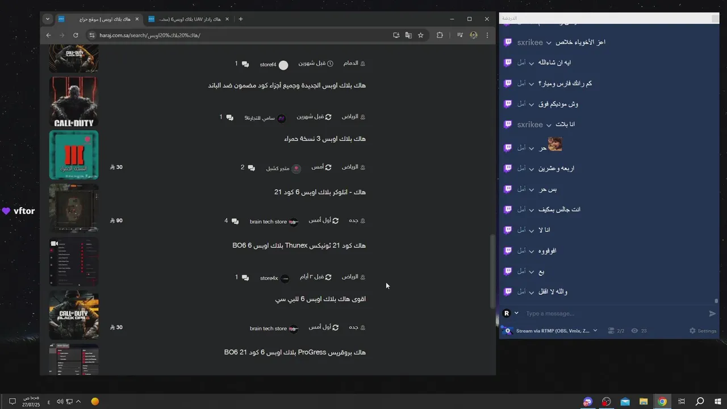Open seller store4 profile
Image resolution: width=727 pixels, height=409 pixels.
pyautogui.click(x=274, y=65)
